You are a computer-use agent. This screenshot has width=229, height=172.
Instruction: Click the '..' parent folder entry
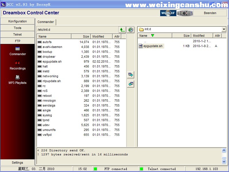pos(145,41)
